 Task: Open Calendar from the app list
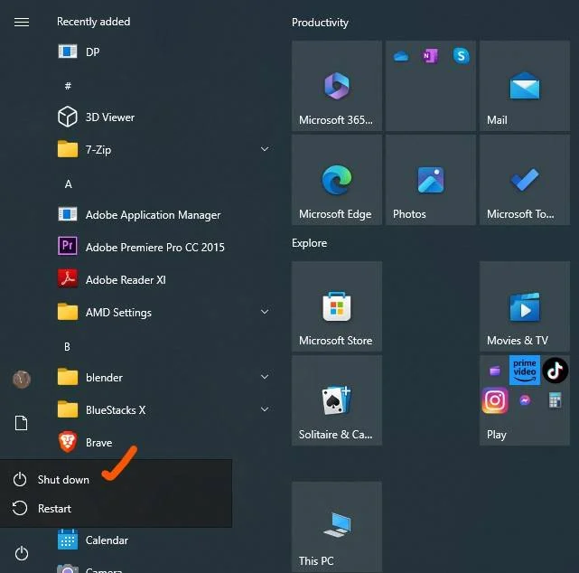[x=163, y=540]
